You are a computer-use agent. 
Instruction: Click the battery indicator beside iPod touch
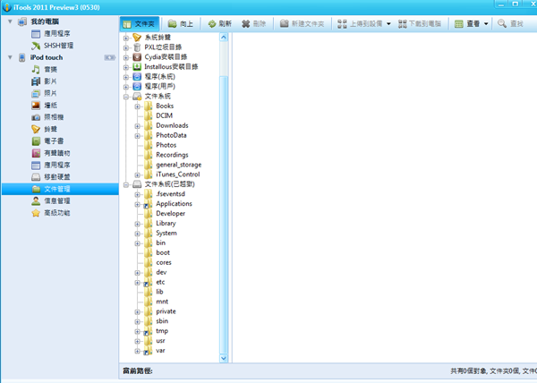(x=109, y=57)
